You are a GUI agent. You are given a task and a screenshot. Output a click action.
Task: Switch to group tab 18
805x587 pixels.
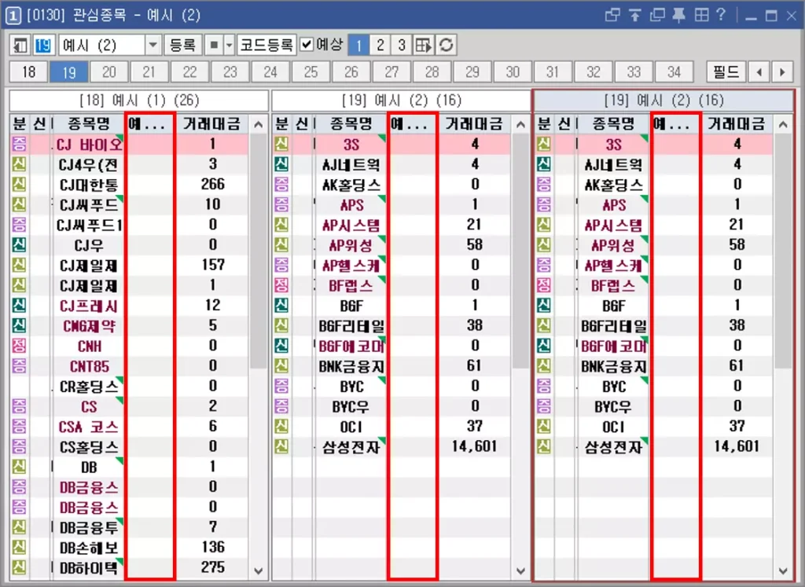[29, 72]
